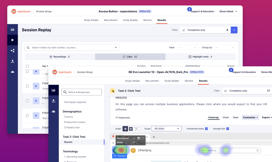
Task: Click the download icon in the front window sidebar
Action: pyautogui.click(x=54, y=101)
